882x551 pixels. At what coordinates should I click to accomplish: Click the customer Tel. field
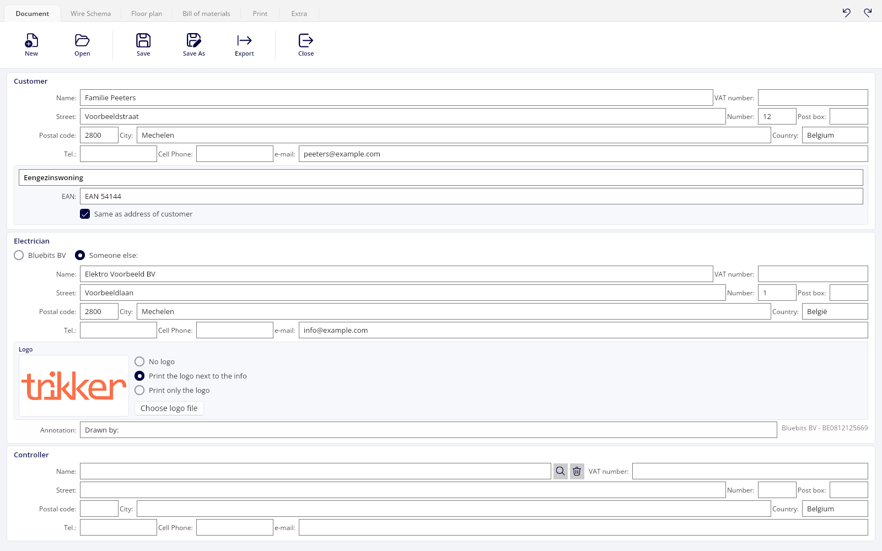pos(118,154)
